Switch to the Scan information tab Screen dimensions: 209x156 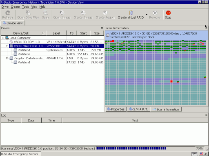tap(166, 109)
